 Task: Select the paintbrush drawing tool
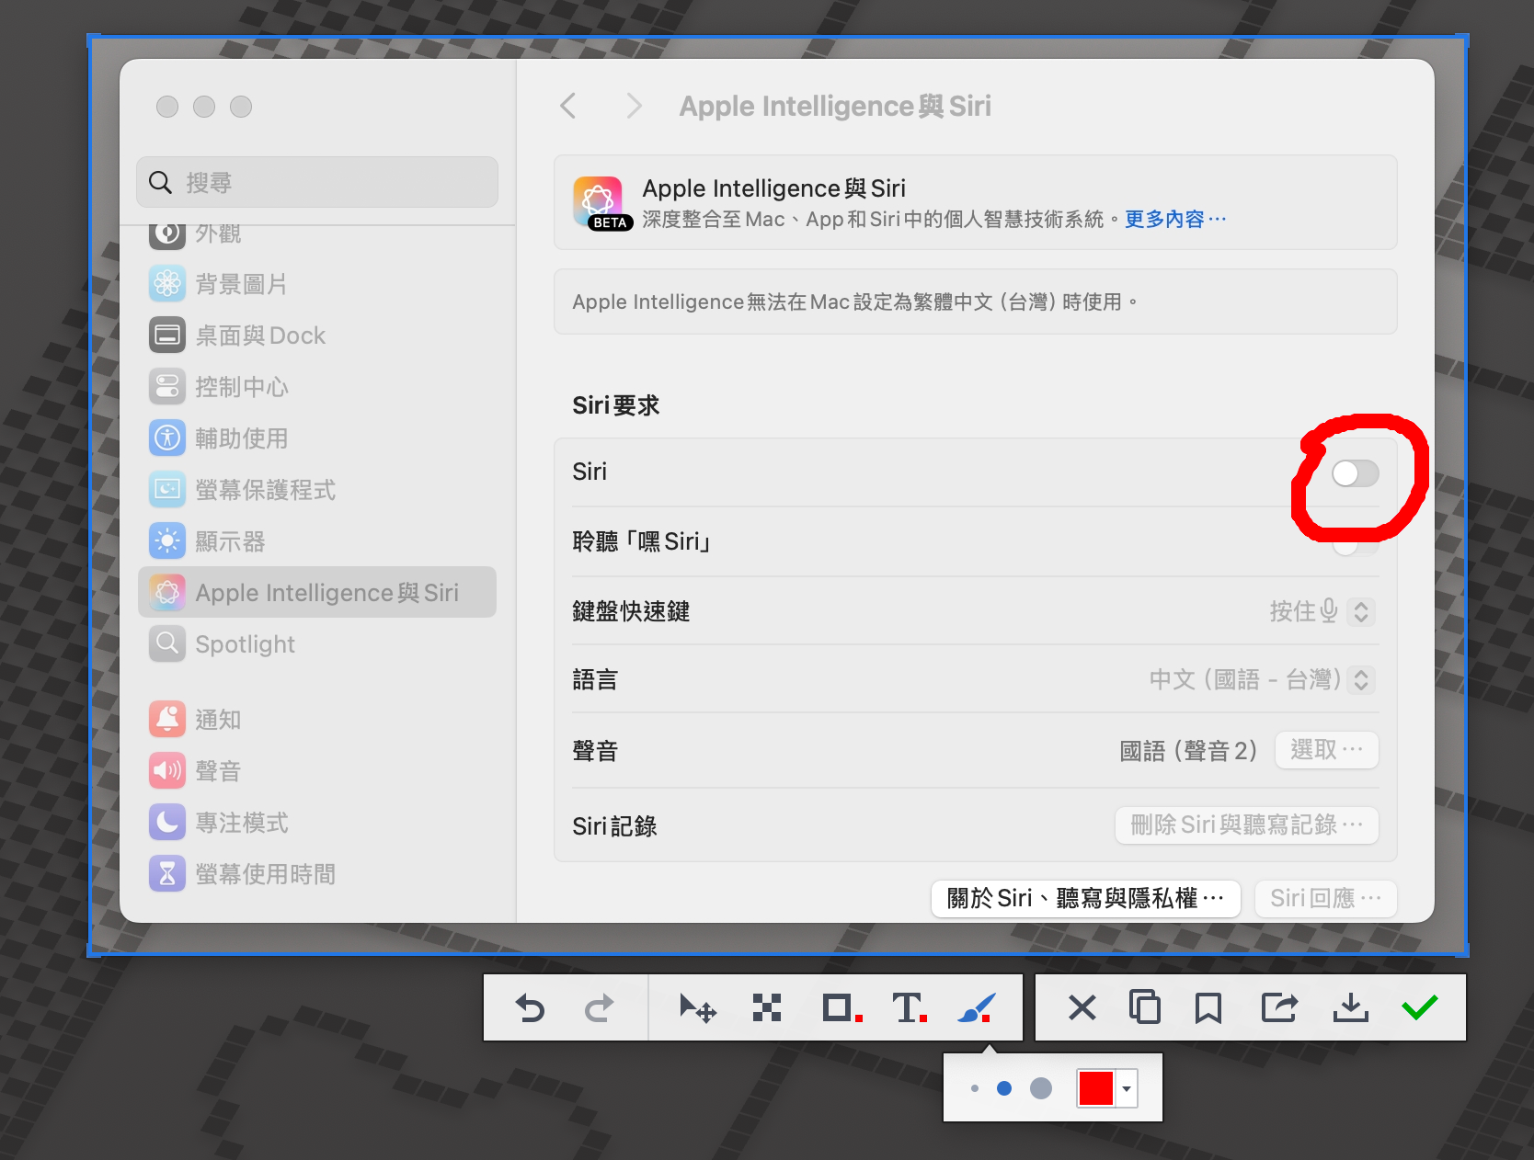976,1008
